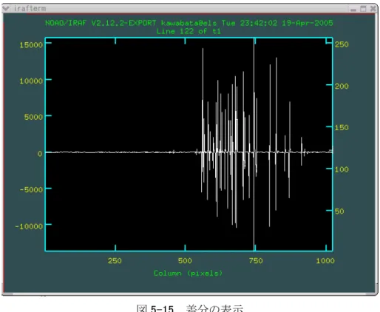Open the irafterm window menu icon
380x312 pixels.
tap(6, 9)
